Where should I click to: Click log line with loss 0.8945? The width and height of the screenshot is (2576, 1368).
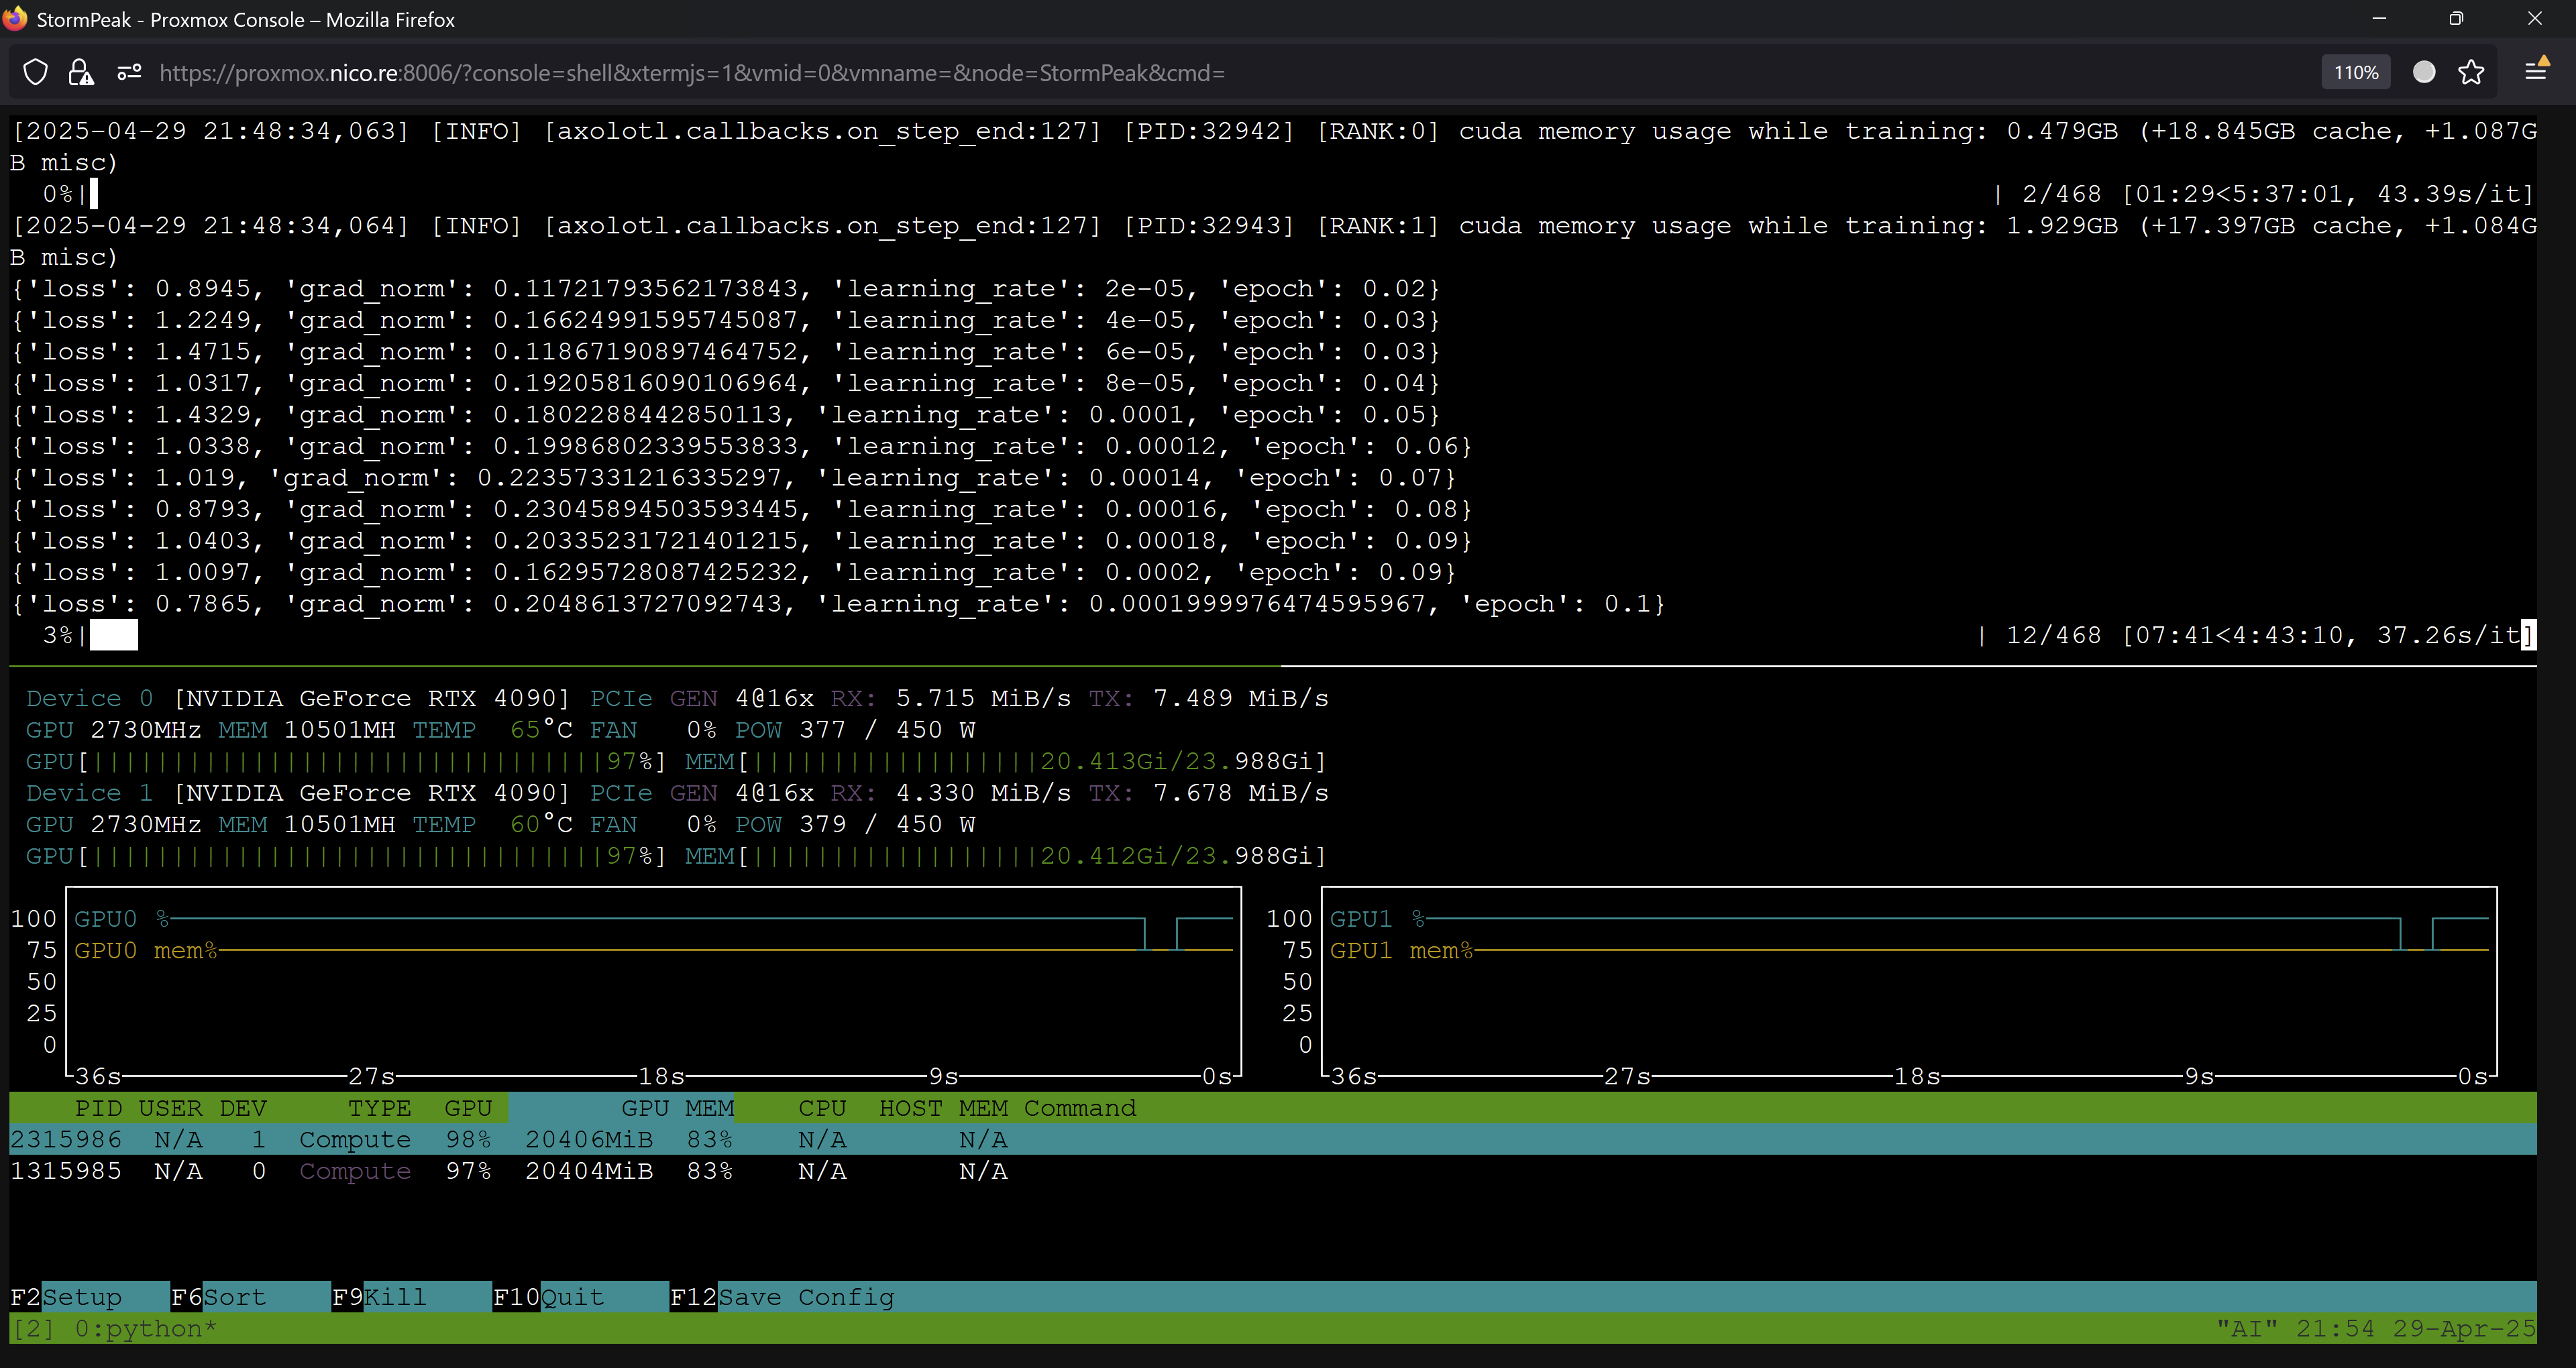click(725, 288)
